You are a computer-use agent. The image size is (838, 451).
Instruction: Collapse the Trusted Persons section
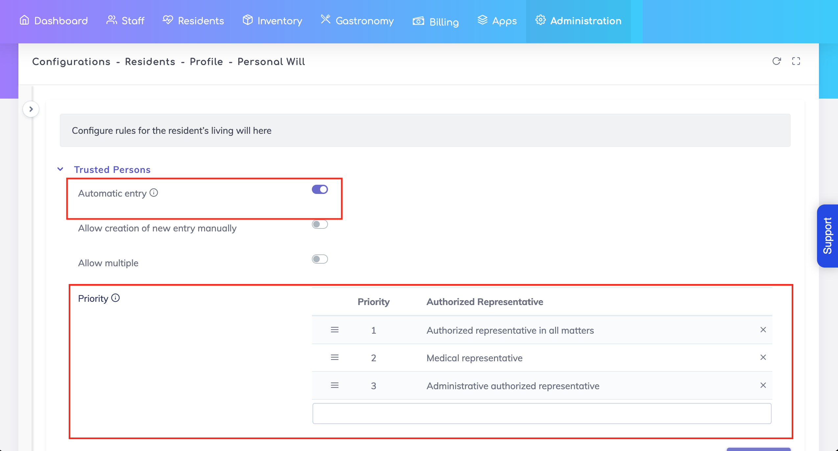pyautogui.click(x=60, y=169)
